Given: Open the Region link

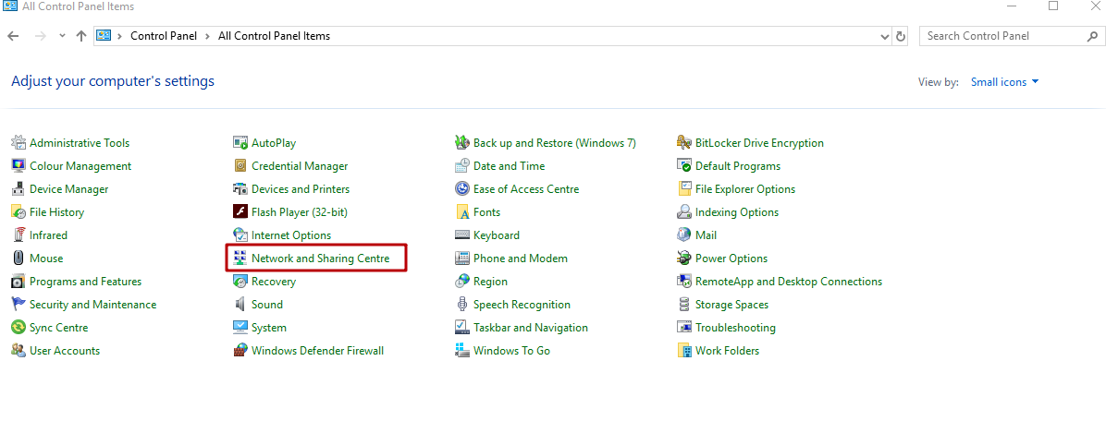Looking at the screenshot, I should coord(490,282).
